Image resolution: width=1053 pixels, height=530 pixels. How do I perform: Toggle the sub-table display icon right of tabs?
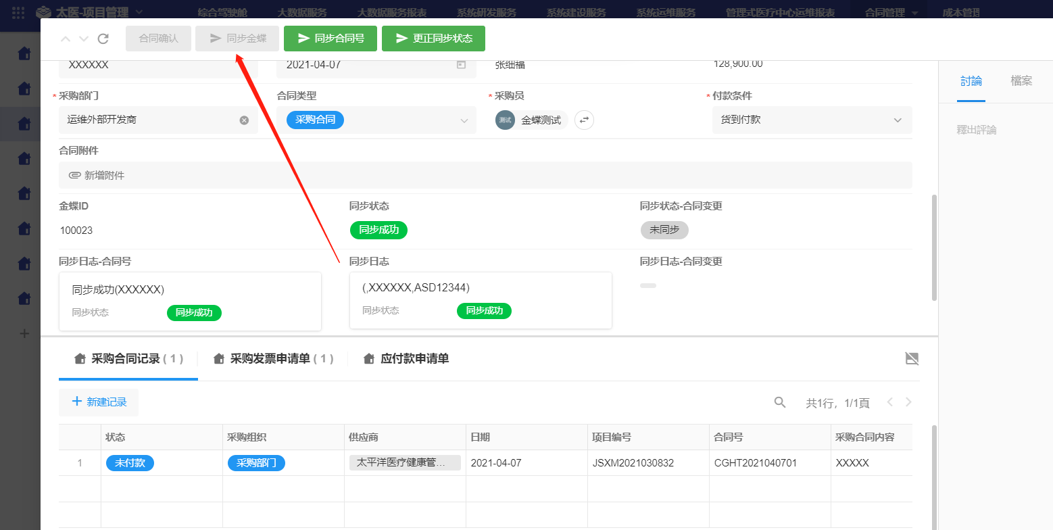tap(912, 358)
